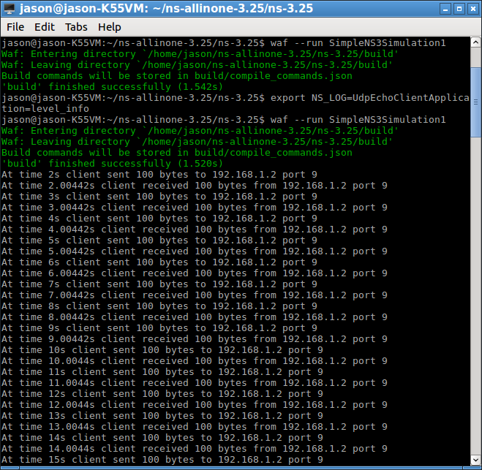Click 'At time 11s client sent' line
The width and height of the screenshot is (482, 470).
coord(162,372)
